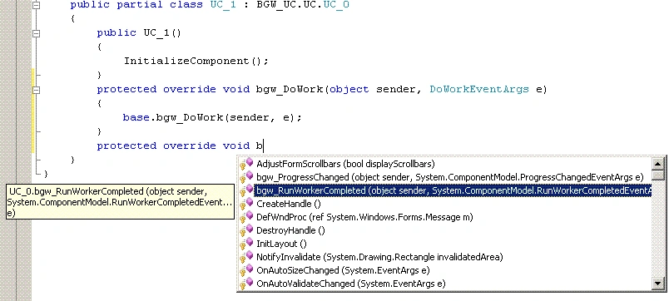Select DestroyHandle () in the completion list
669x301 pixels.
point(290,230)
